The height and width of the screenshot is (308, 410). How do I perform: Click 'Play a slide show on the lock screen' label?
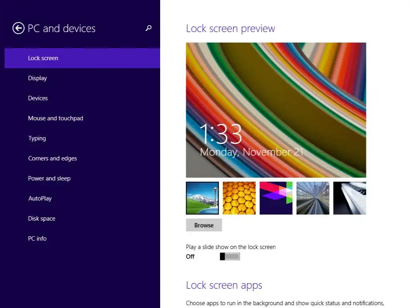click(231, 247)
